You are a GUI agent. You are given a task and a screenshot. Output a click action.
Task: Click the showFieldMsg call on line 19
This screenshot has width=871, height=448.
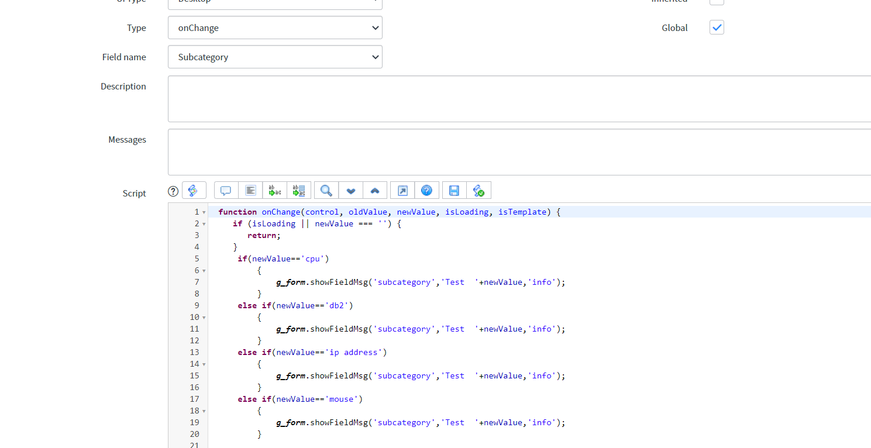point(421,422)
